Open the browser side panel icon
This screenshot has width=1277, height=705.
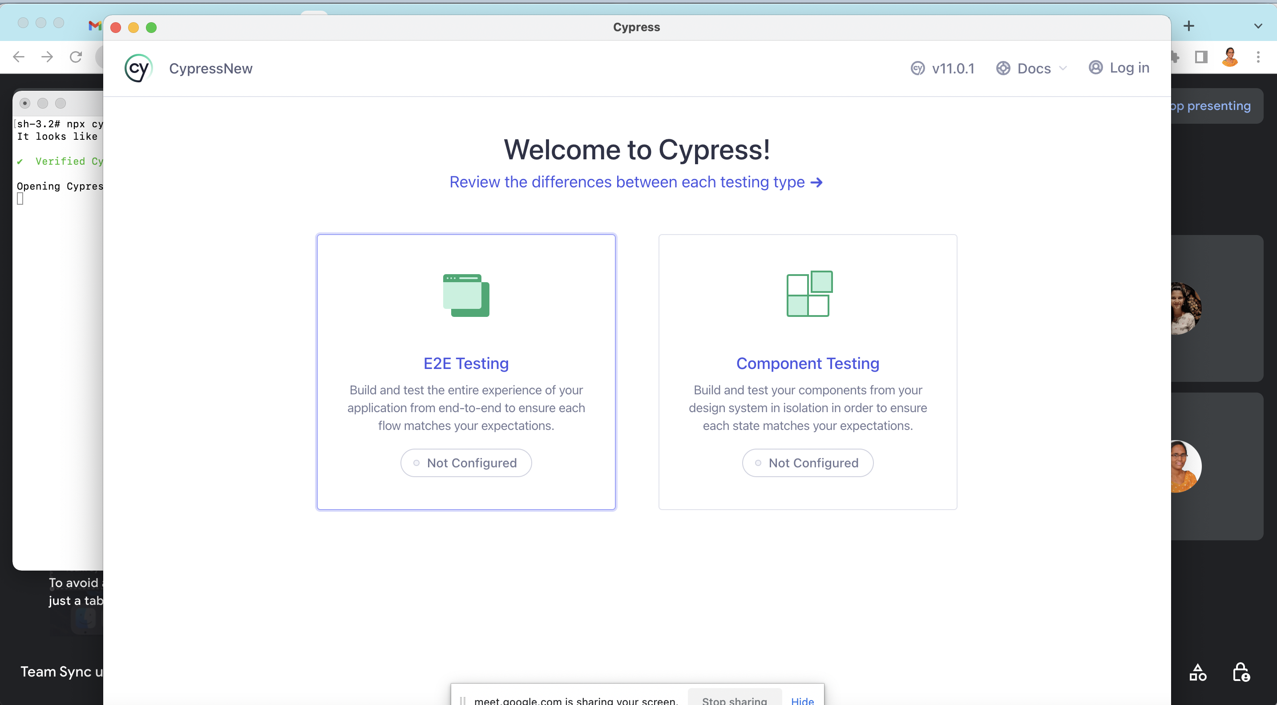coord(1201,57)
